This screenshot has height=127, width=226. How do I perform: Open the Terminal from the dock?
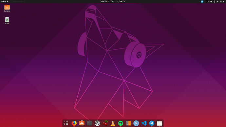pos(89,123)
